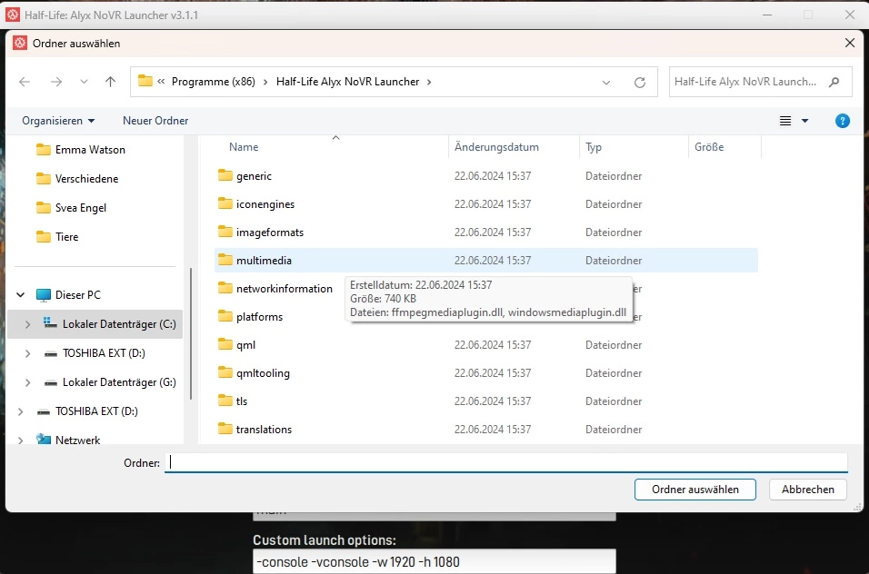
Task: Create a new folder with Neuer Ordner
Action: (155, 121)
